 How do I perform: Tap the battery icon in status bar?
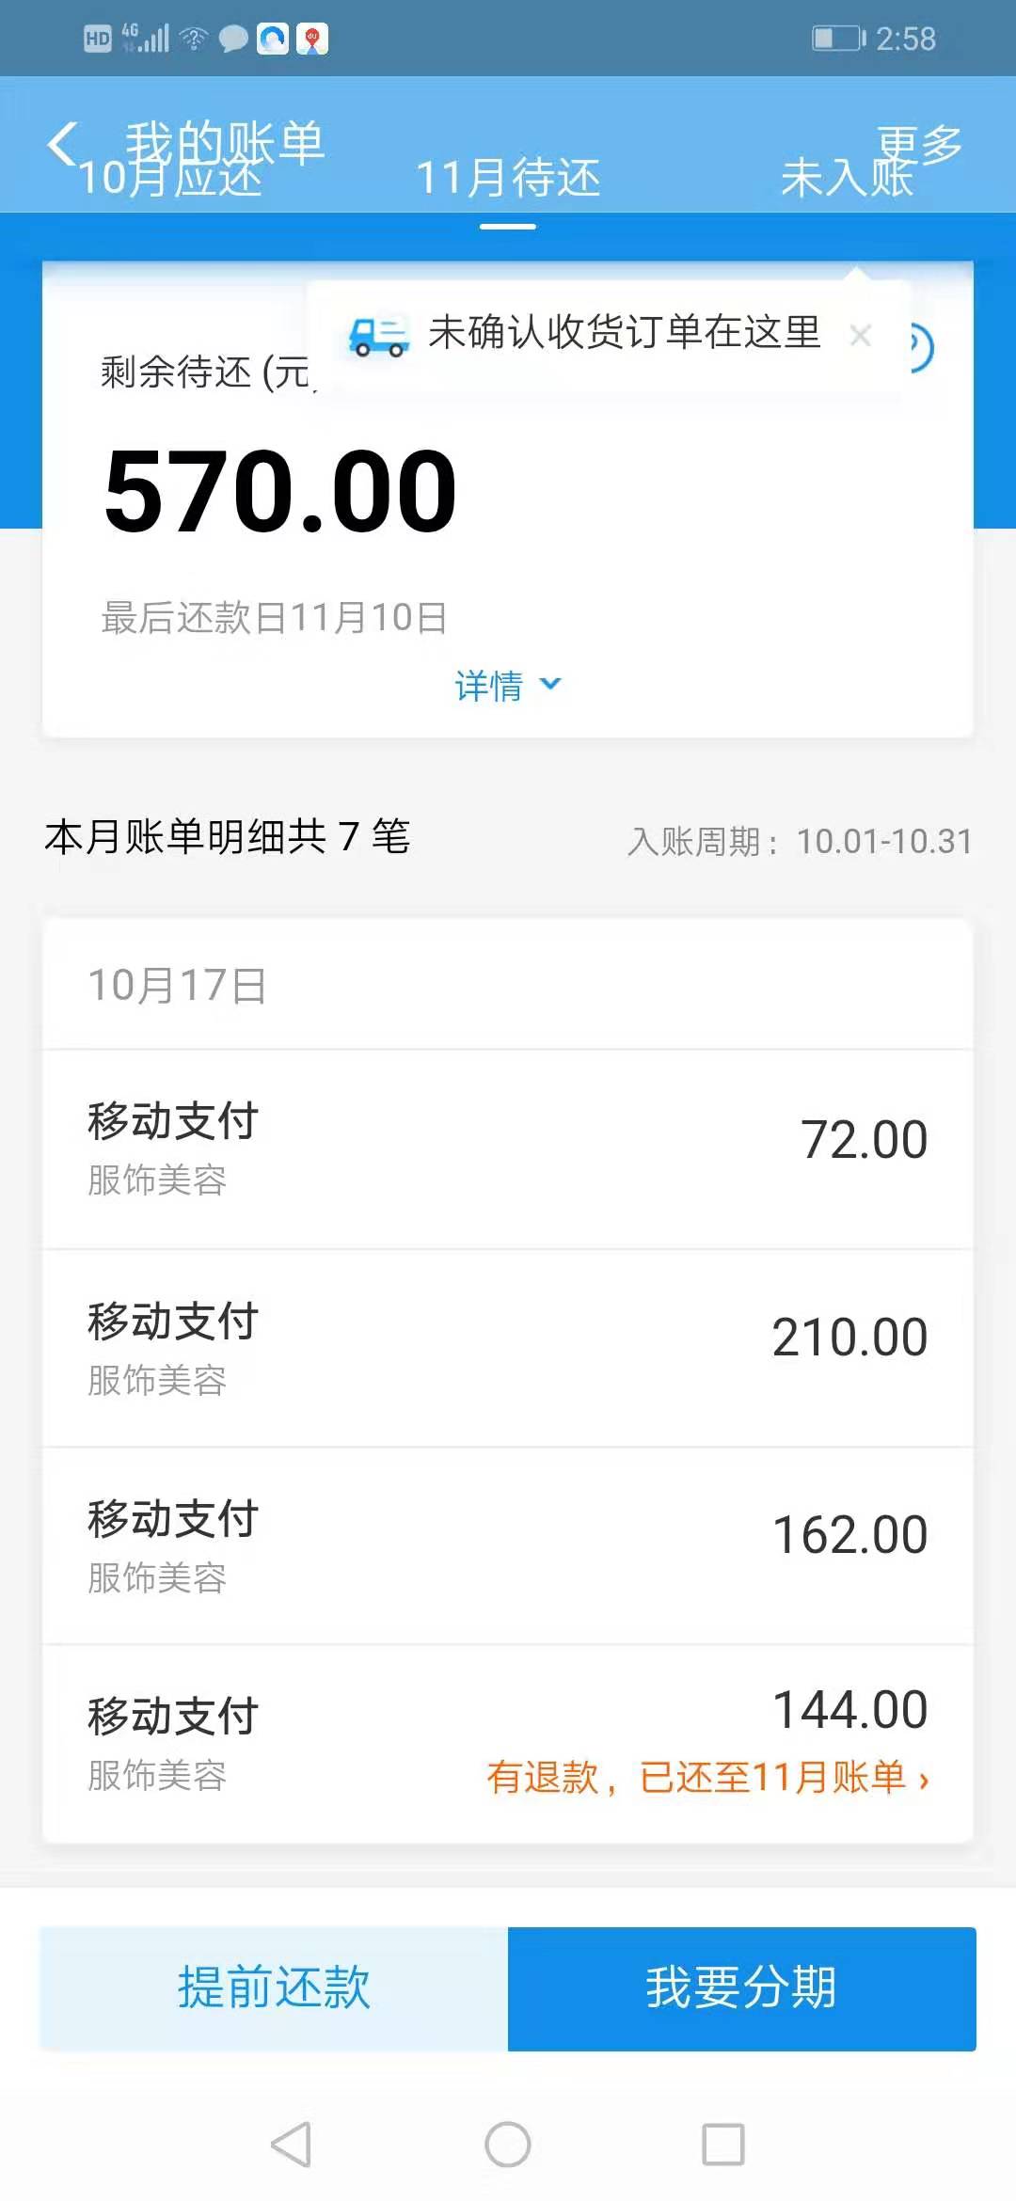pyautogui.click(x=837, y=39)
